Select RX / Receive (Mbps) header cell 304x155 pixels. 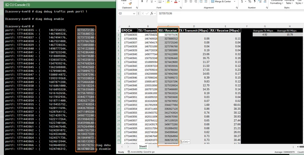[225, 30]
